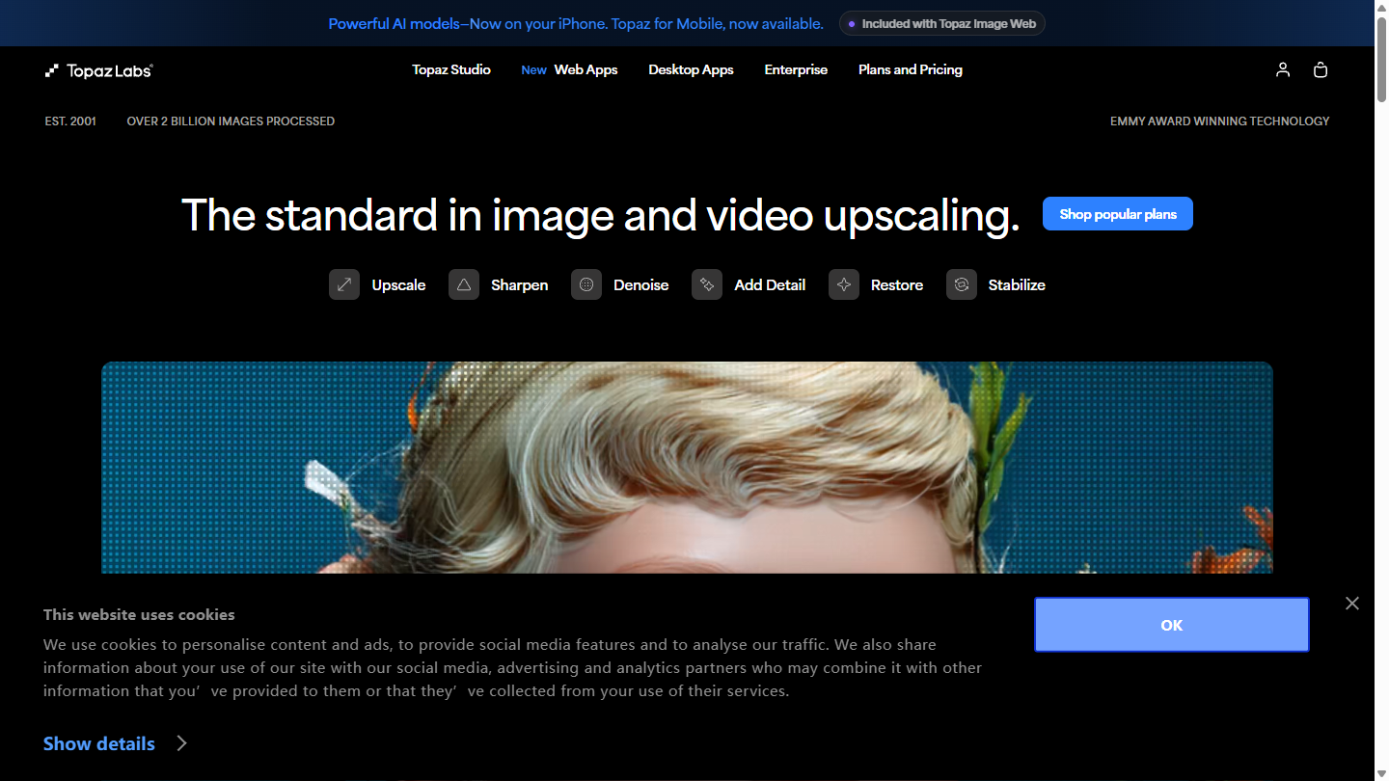Screen dimensions: 1389x781
Task: Click the Upscale feature label
Action: (x=398, y=284)
